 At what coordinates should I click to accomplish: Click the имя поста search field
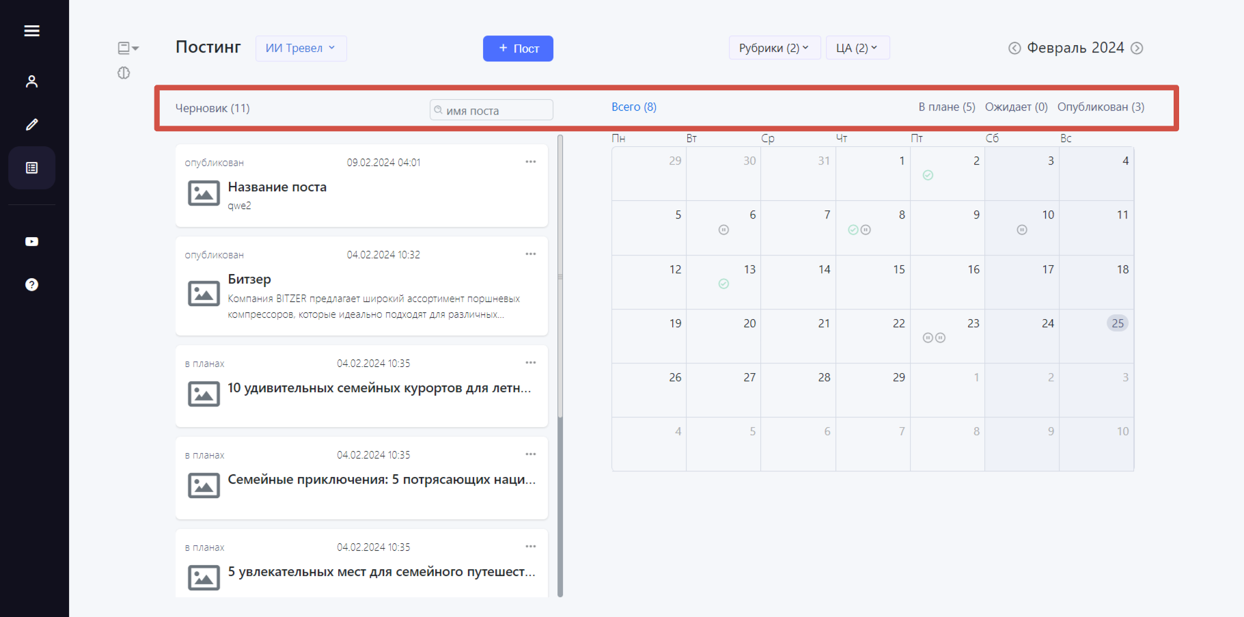click(491, 110)
